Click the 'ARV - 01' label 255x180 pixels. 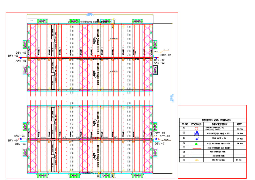pos(160,133)
